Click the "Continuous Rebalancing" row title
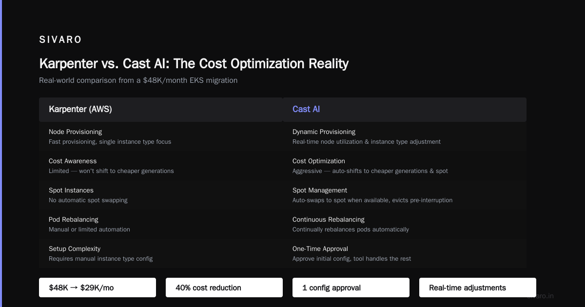The image size is (585, 307). [x=329, y=220]
